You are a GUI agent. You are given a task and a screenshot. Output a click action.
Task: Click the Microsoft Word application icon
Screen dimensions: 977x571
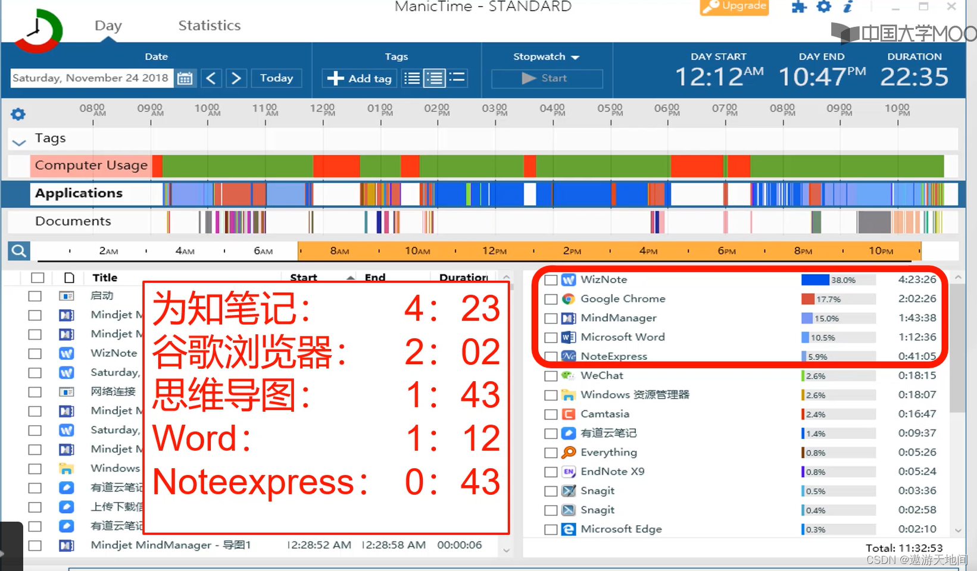point(569,337)
